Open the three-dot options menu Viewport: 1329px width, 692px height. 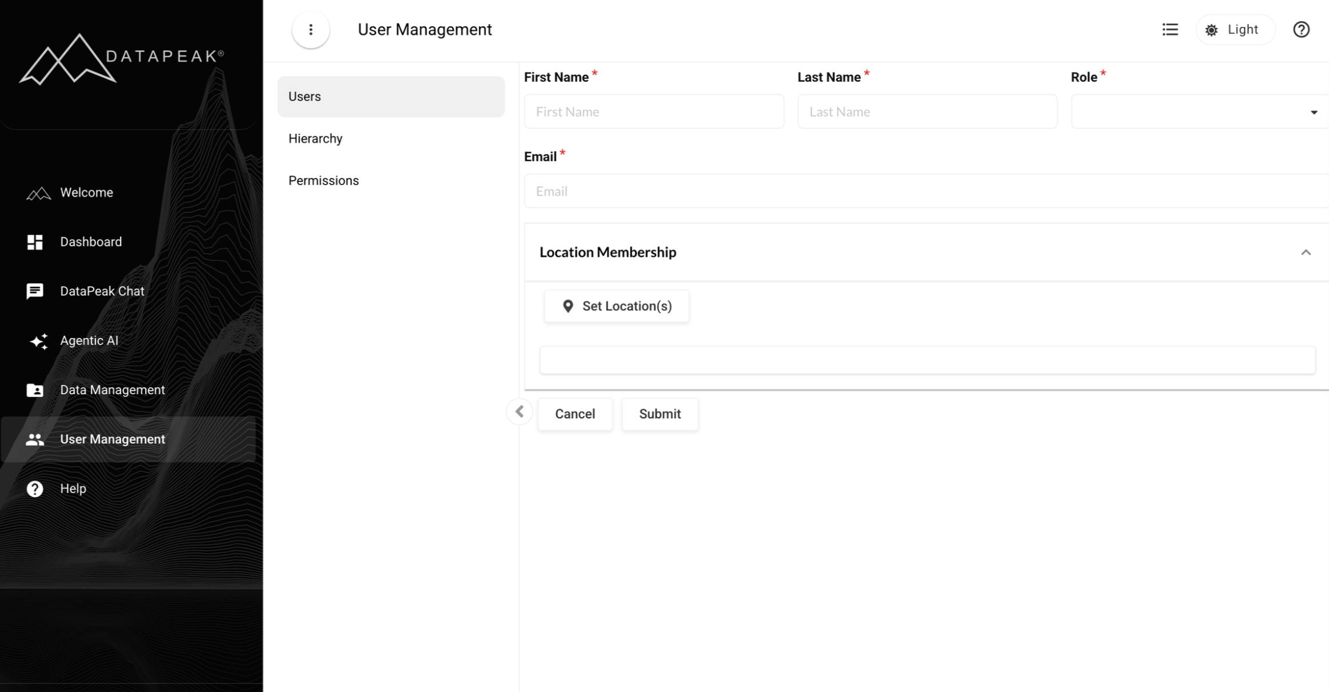311,30
